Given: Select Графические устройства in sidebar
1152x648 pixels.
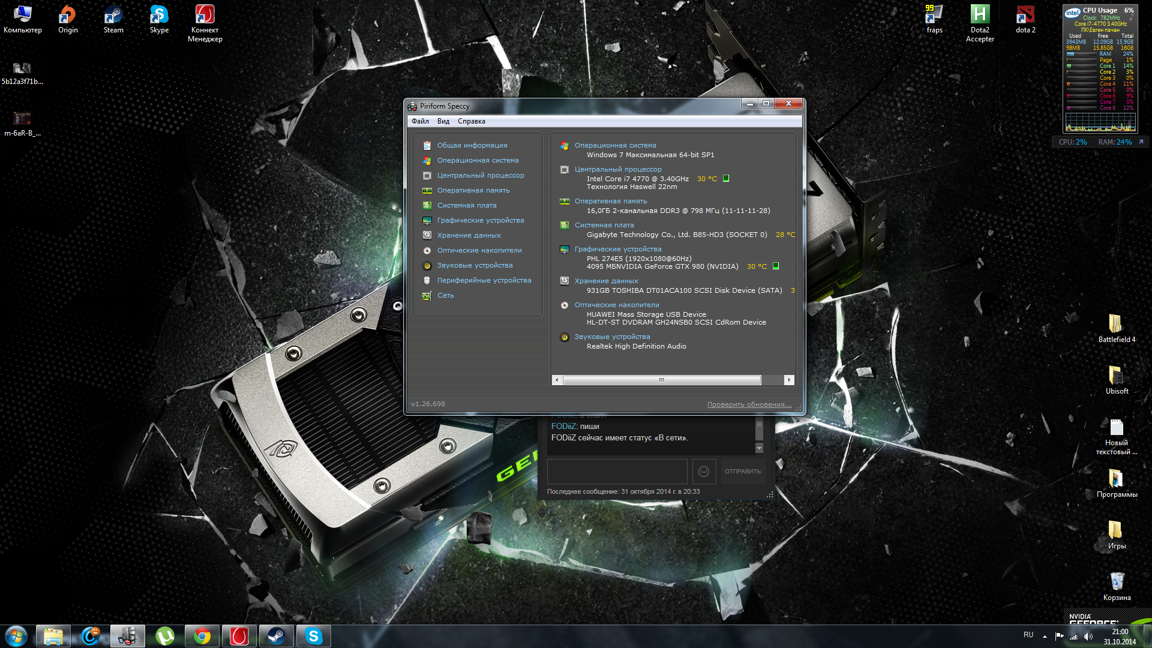Looking at the screenshot, I should click(480, 220).
